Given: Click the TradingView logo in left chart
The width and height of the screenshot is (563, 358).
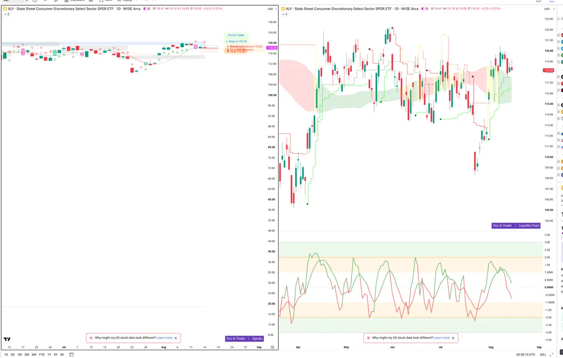Looking at the screenshot, I should pos(7,339).
